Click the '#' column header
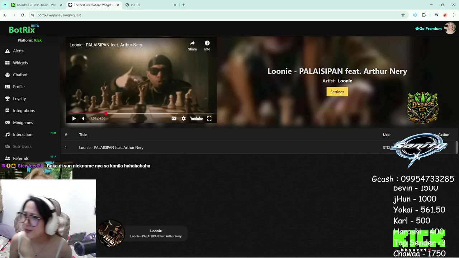This screenshot has width=459, height=258. click(x=66, y=135)
